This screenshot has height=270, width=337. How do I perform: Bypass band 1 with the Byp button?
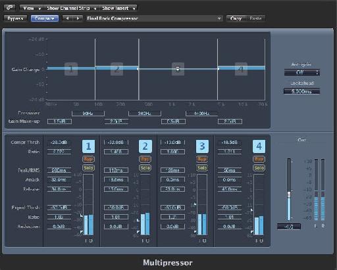point(88,159)
